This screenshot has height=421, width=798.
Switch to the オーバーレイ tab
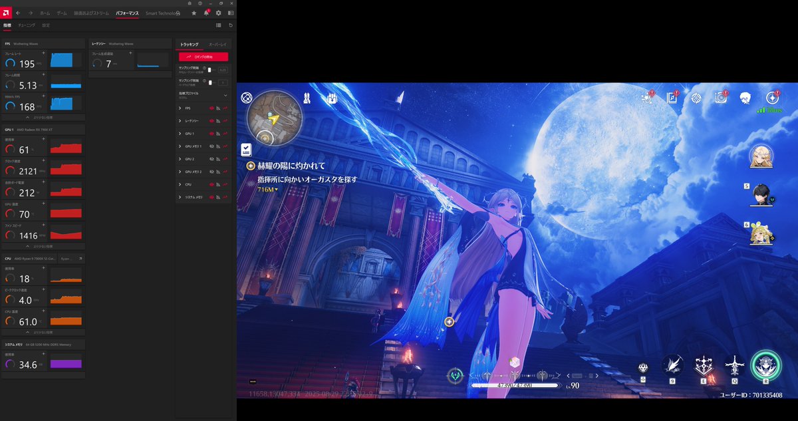(x=217, y=44)
